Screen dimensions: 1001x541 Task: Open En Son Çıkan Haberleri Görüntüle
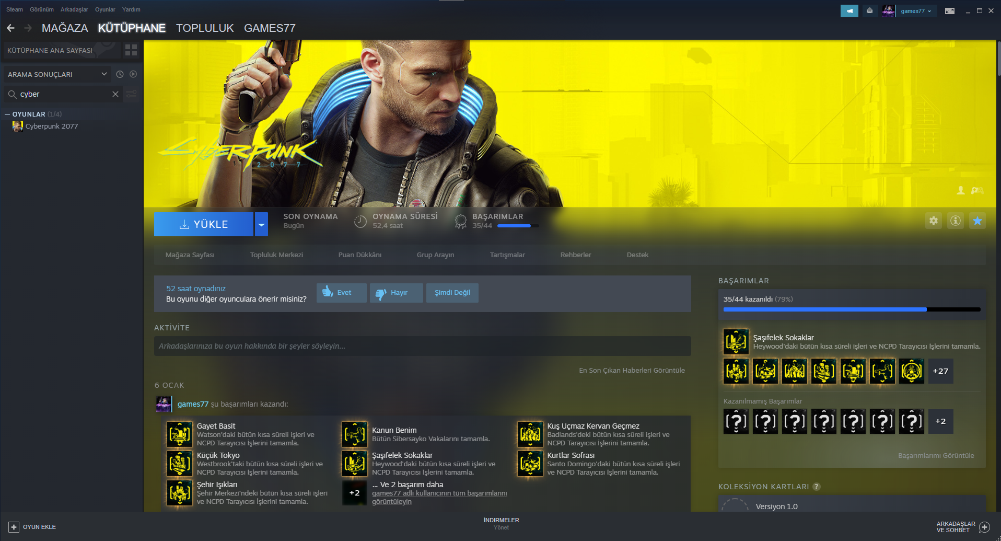(x=632, y=371)
